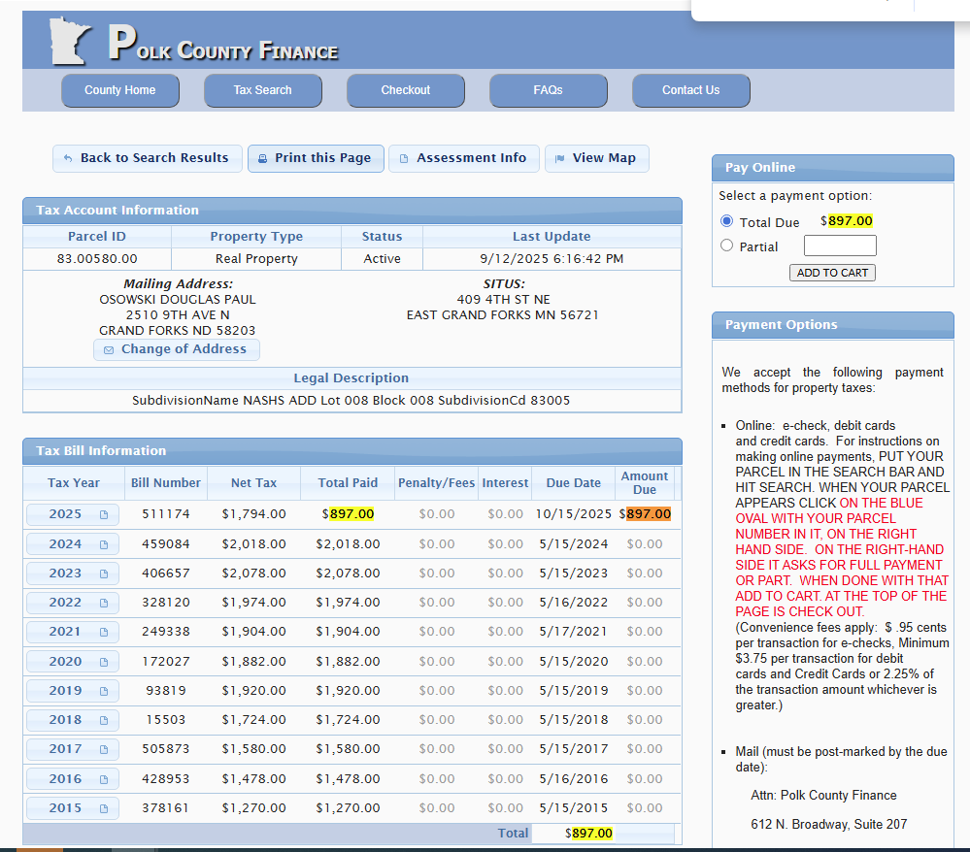This screenshot has height=852, width=970.
Task: Open the FAQs navigation tab
Action: pyautogui.click(x=548, y=90)
